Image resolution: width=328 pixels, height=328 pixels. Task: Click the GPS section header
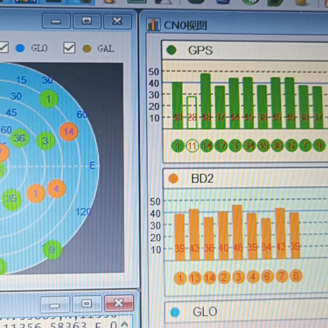click(245, 50)
